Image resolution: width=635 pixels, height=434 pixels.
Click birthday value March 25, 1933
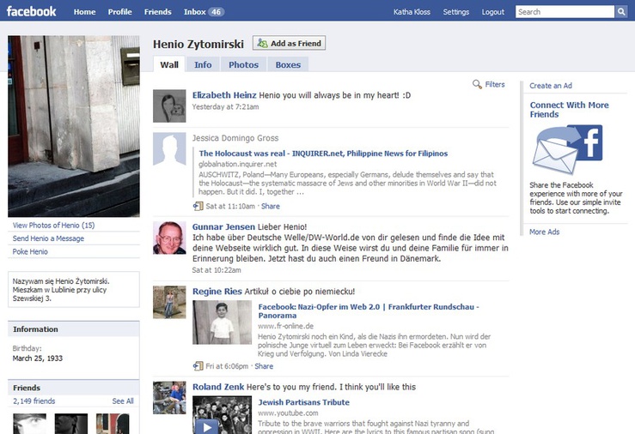[38, 358]
